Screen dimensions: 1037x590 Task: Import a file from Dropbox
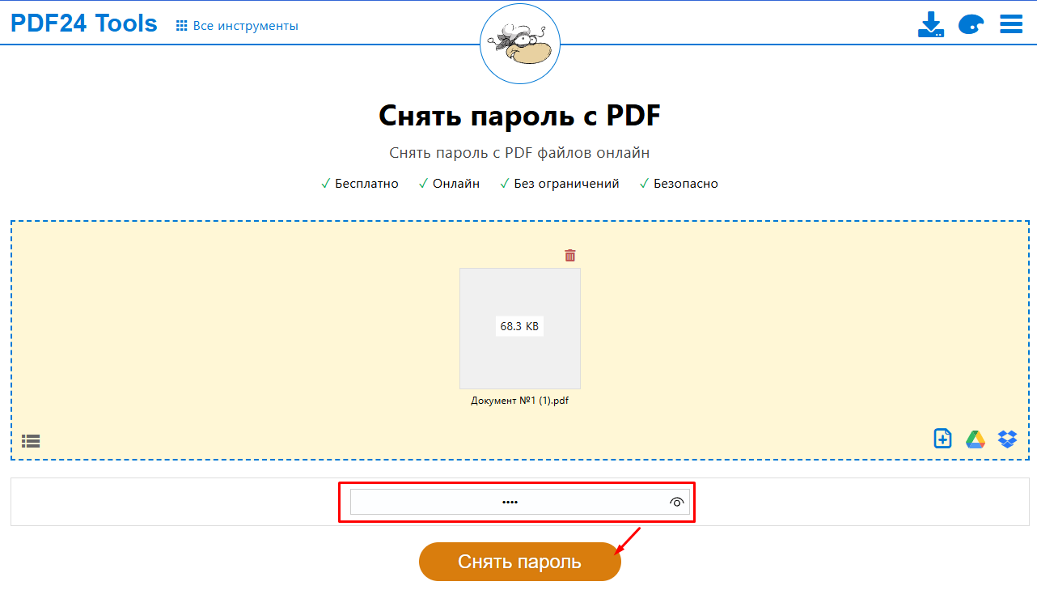(x=1007, y=439)
